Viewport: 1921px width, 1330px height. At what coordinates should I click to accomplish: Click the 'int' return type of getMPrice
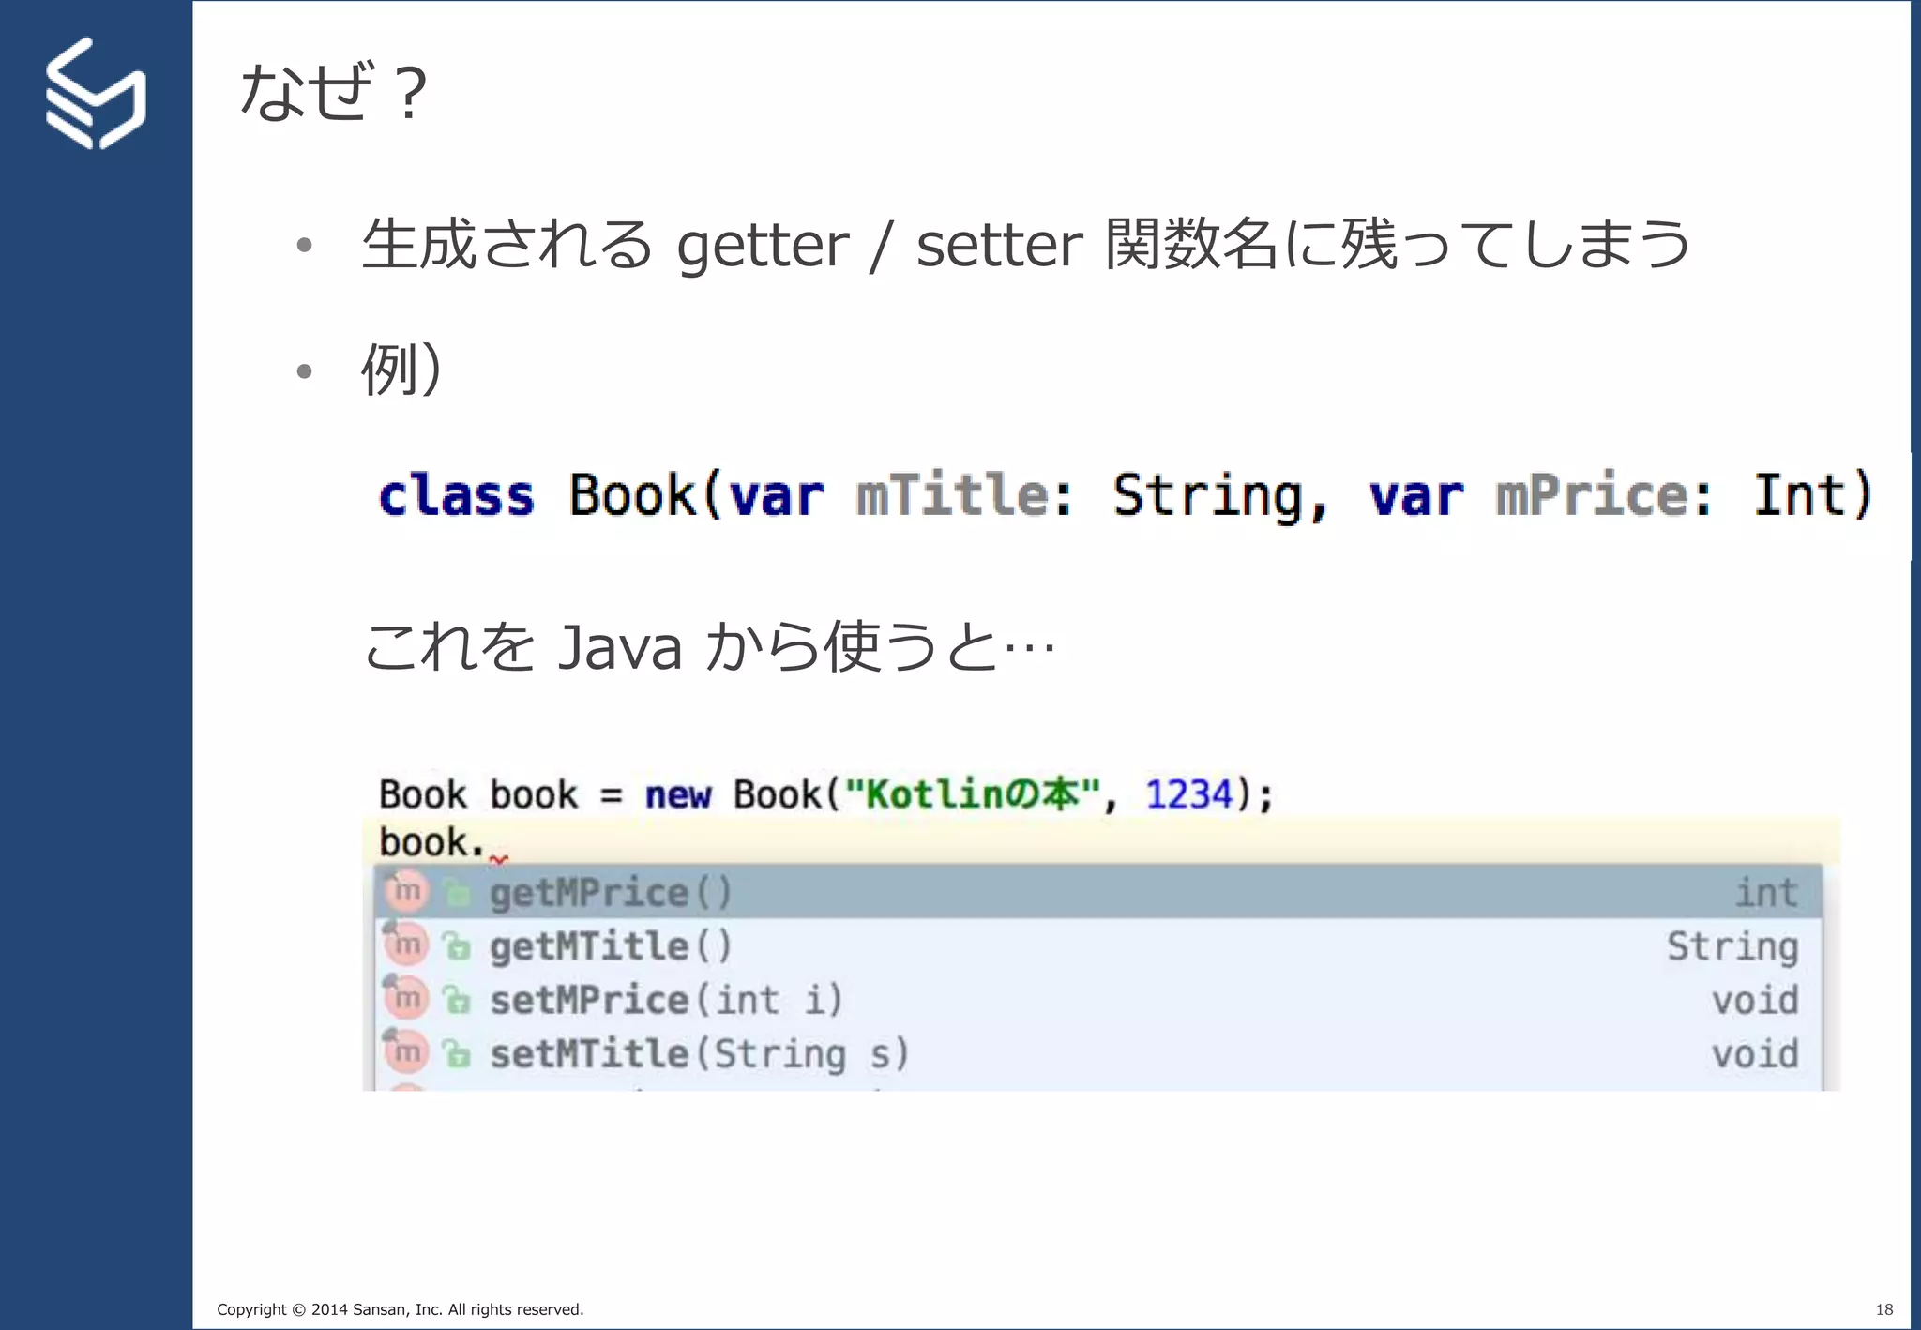click(1766, 892)
